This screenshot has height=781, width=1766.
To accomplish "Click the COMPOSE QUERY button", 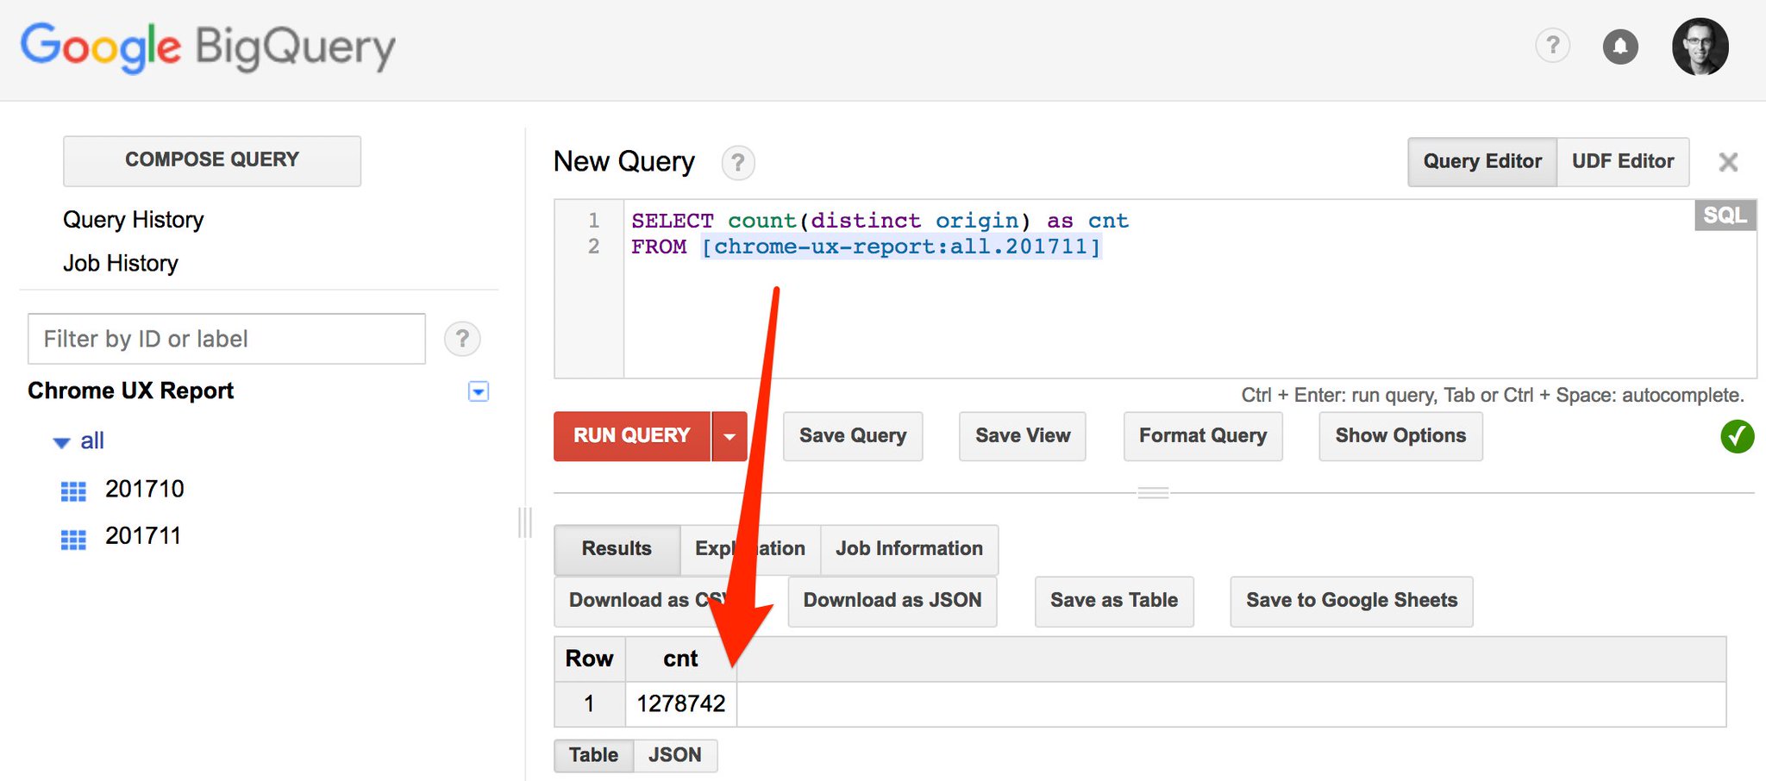I will click(x=212, y=160).
